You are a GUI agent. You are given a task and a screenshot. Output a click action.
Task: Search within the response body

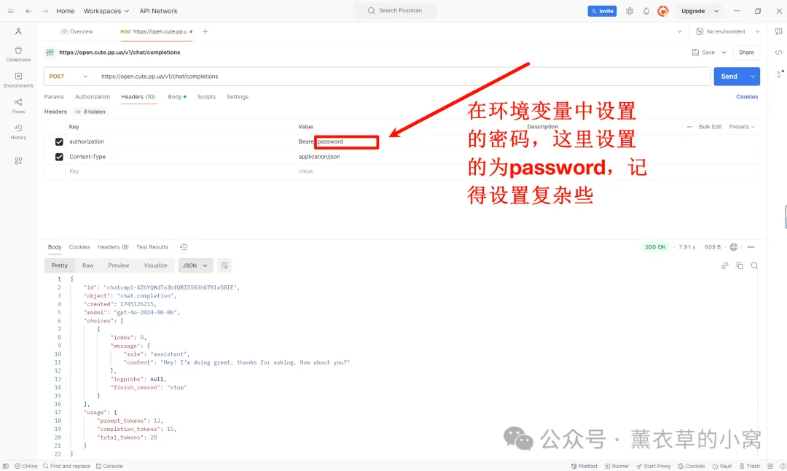[754, 265]
